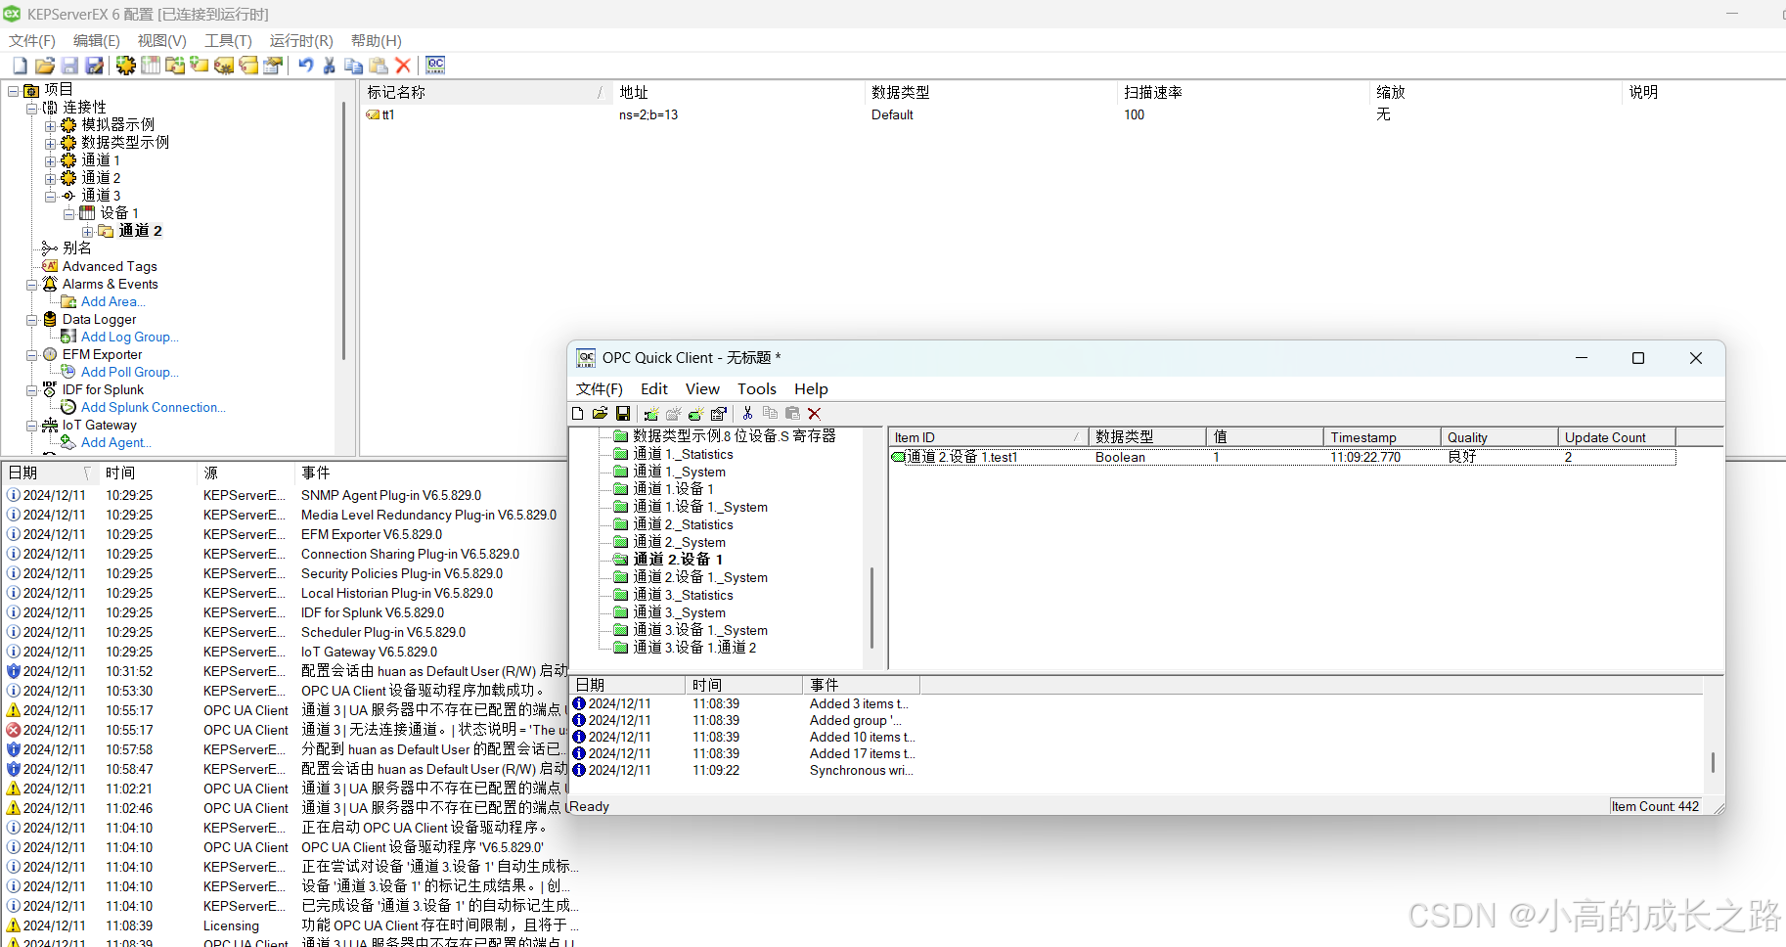Click red Delete X in KEPServerEX toolbar
Viewport: 1786px width, 947px height.
point(403,66)
